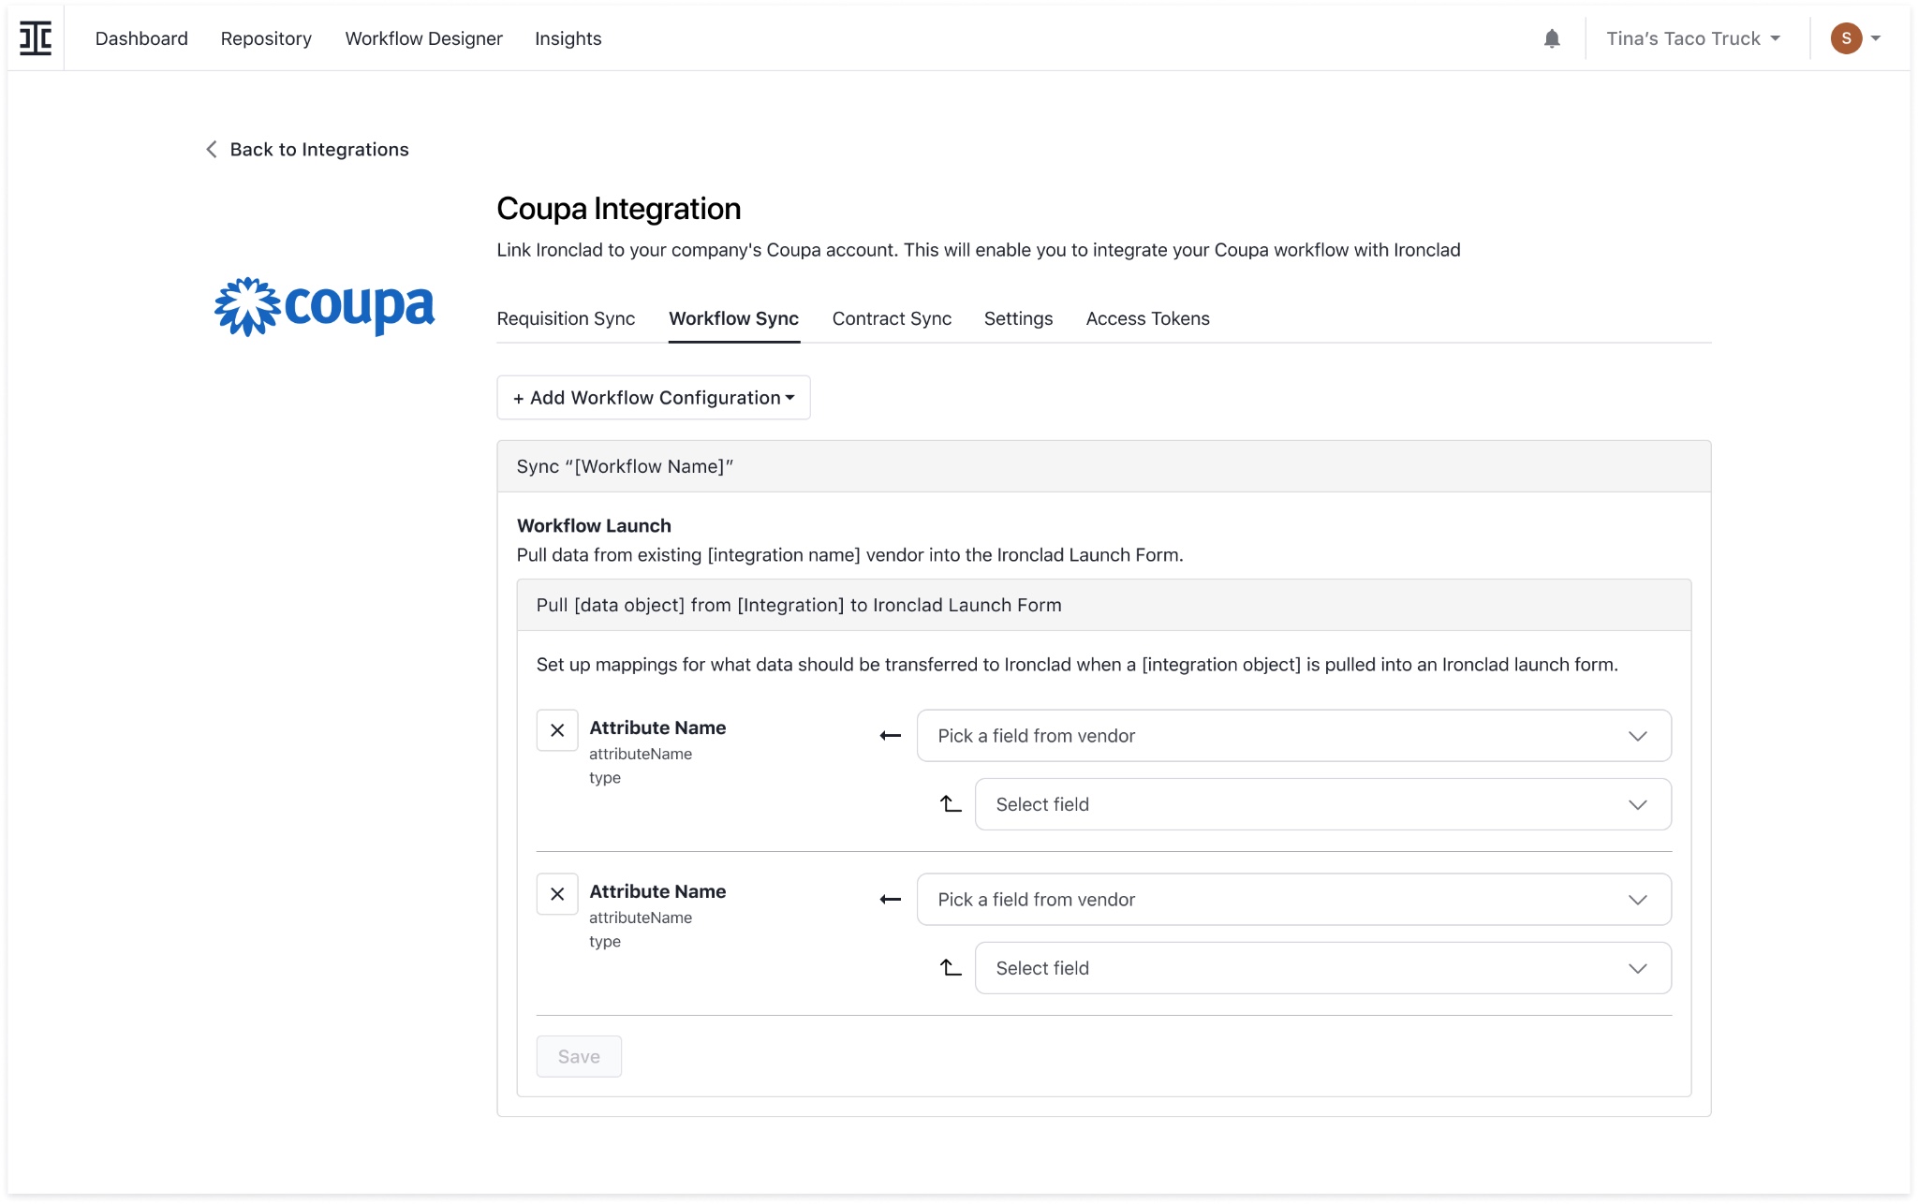The image size is (1918, 1204).
Task: Click the back chevron beside Back to Integrations
Action: point(212,150)
